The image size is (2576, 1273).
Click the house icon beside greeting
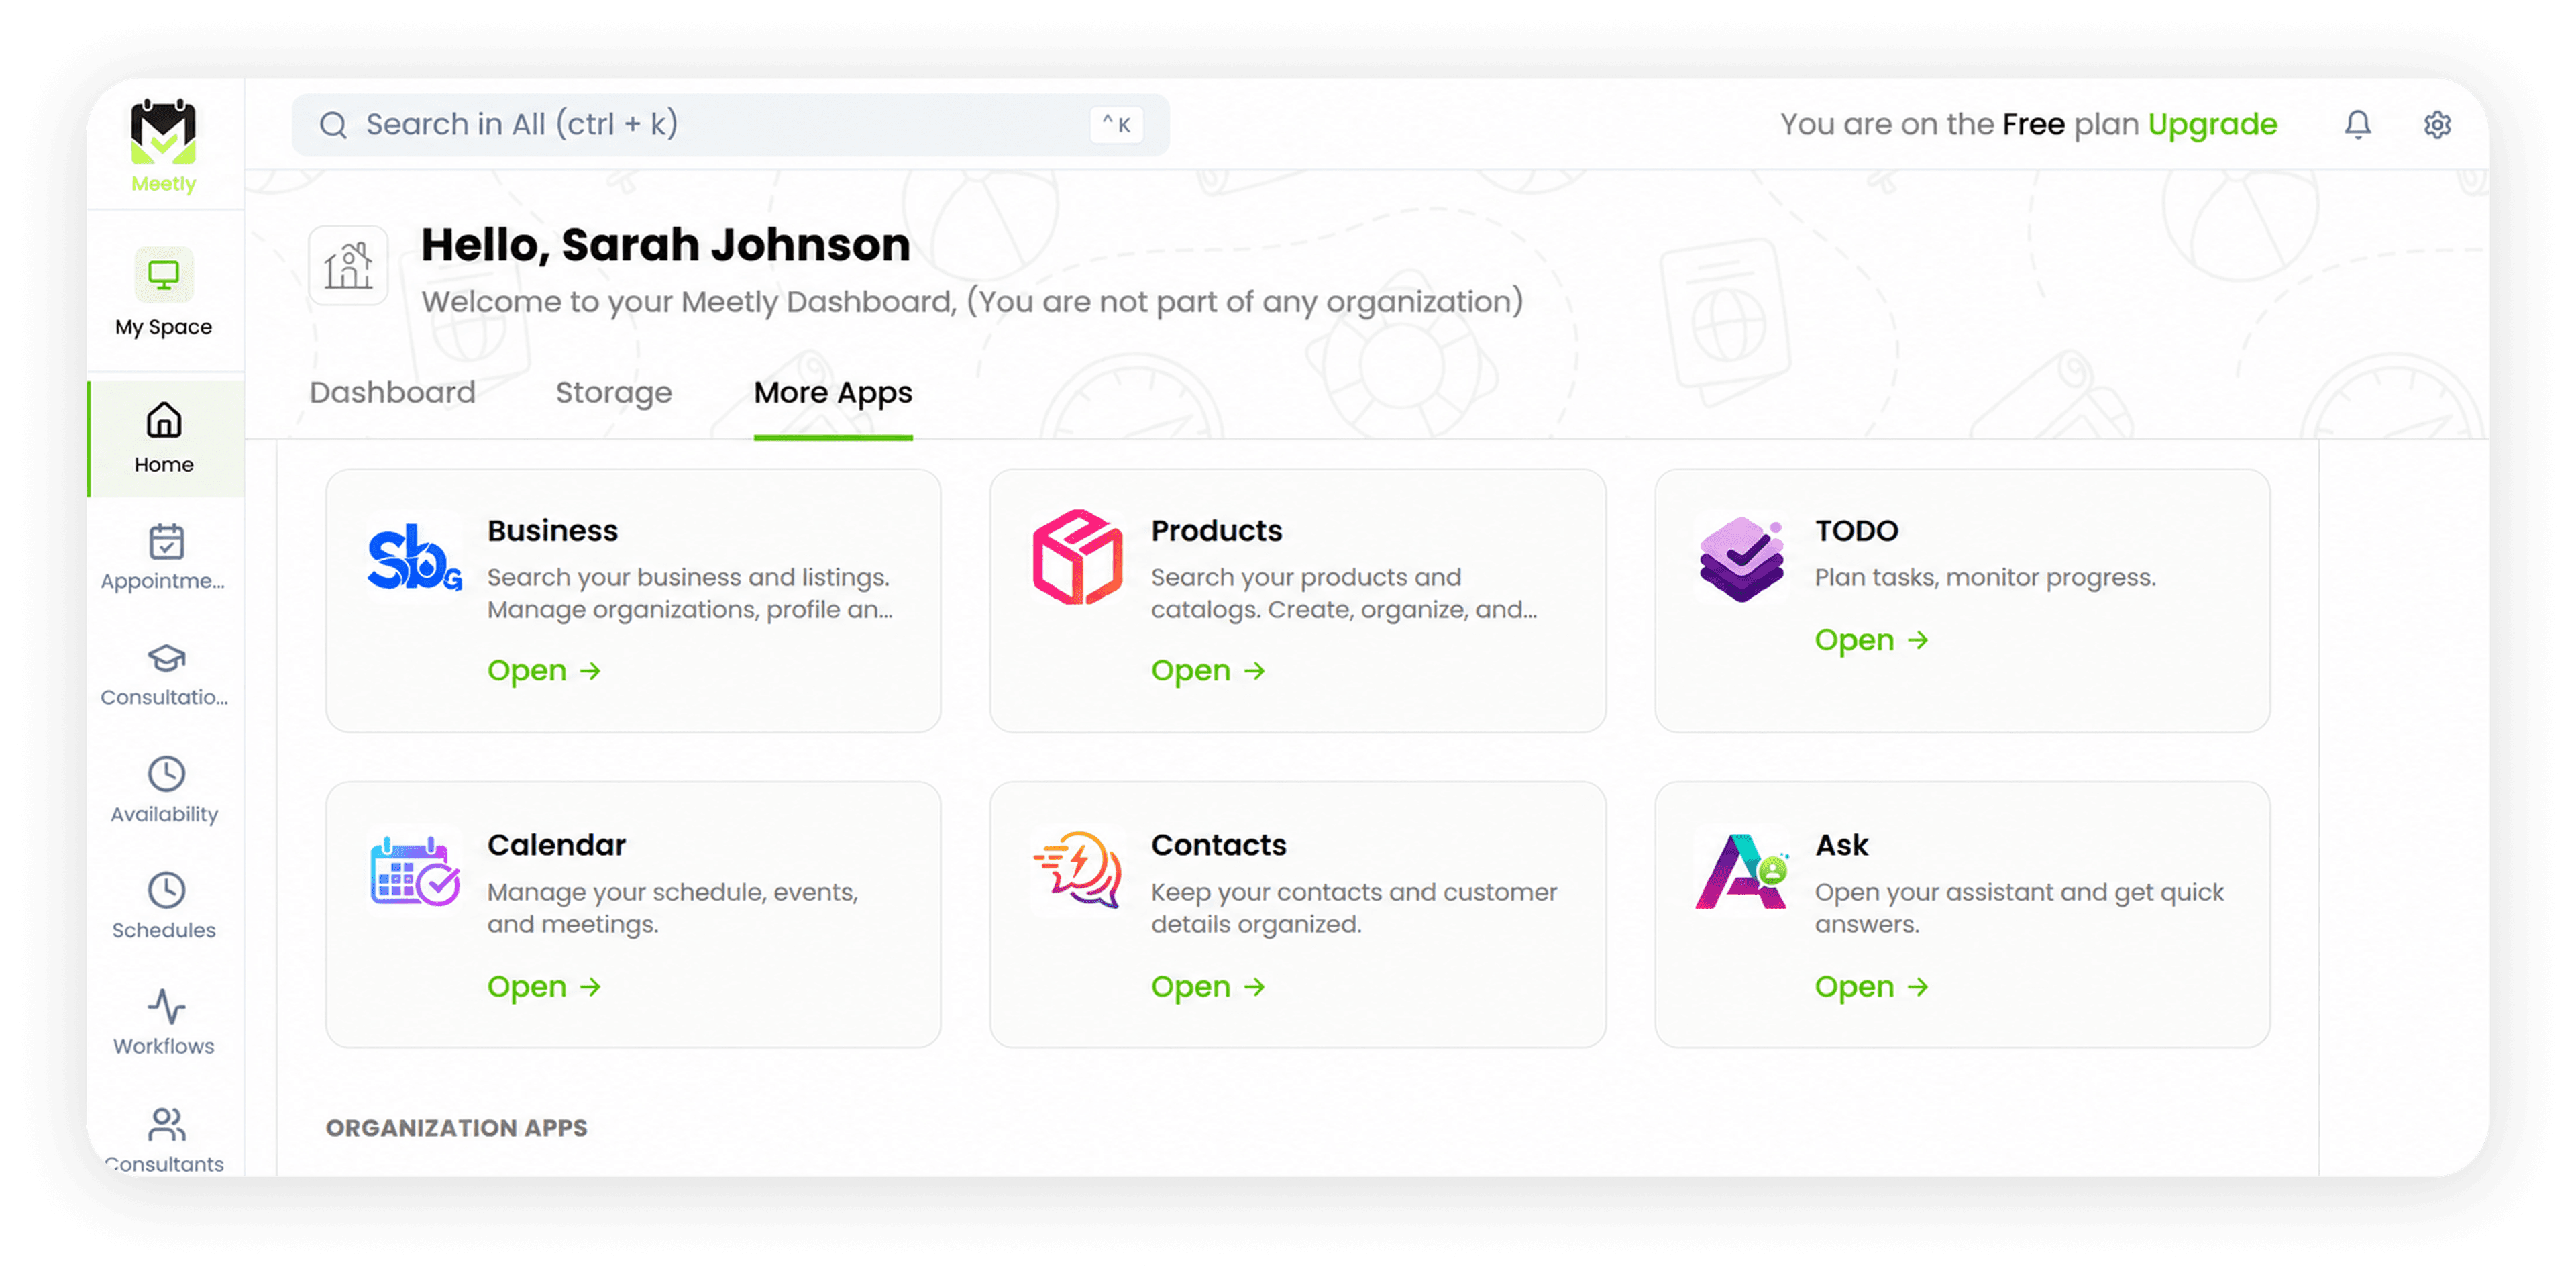[x=348, y=266]
